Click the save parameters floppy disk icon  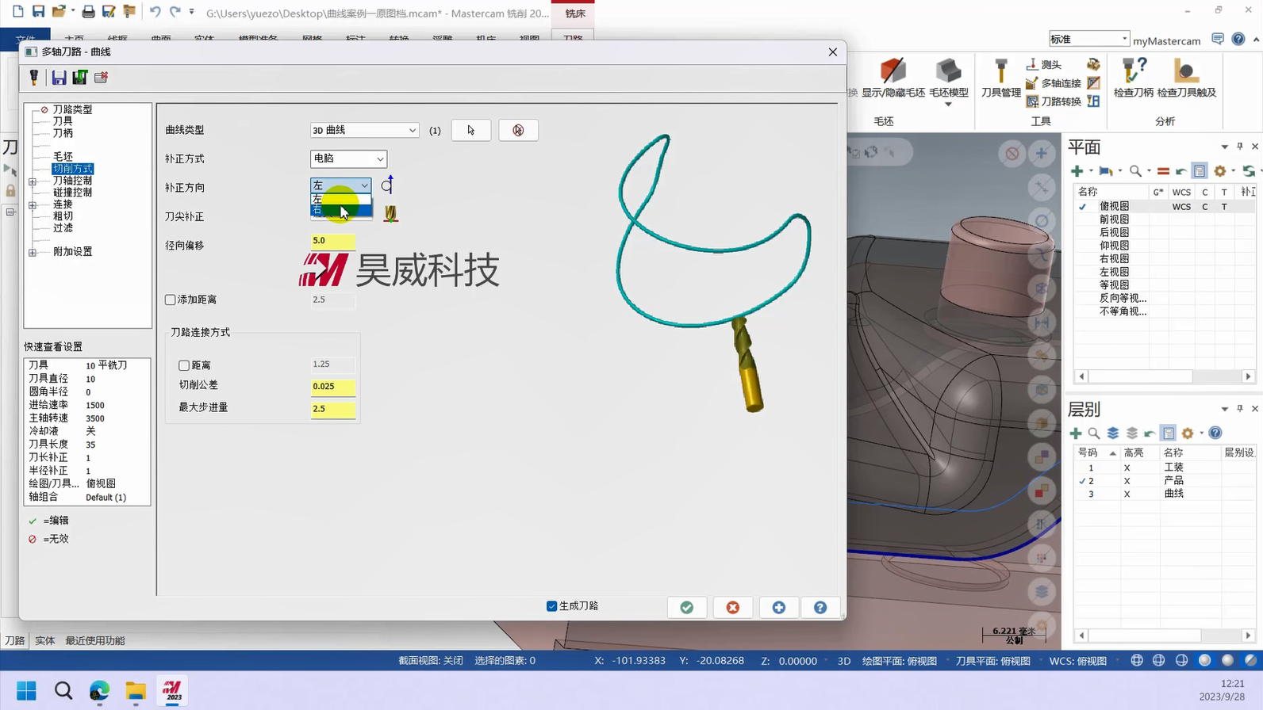point(59,77)
